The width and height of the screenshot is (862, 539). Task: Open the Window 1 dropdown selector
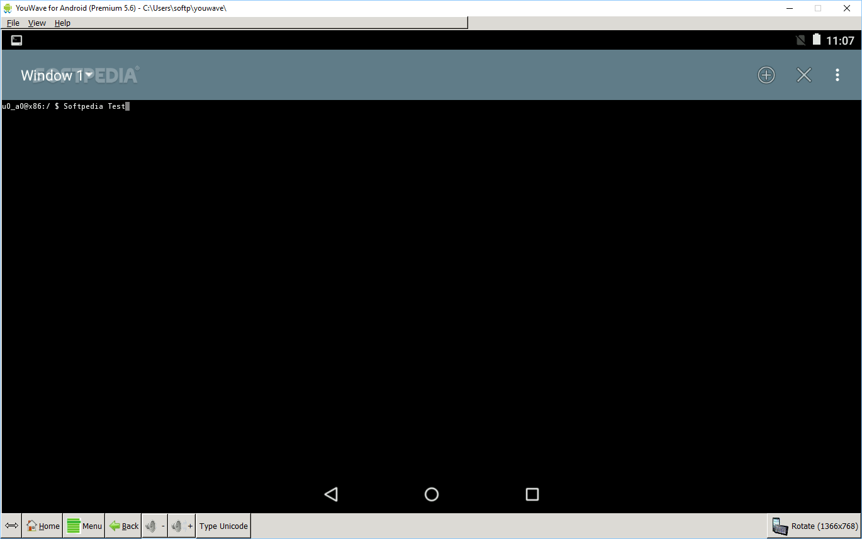coord(57,75)
